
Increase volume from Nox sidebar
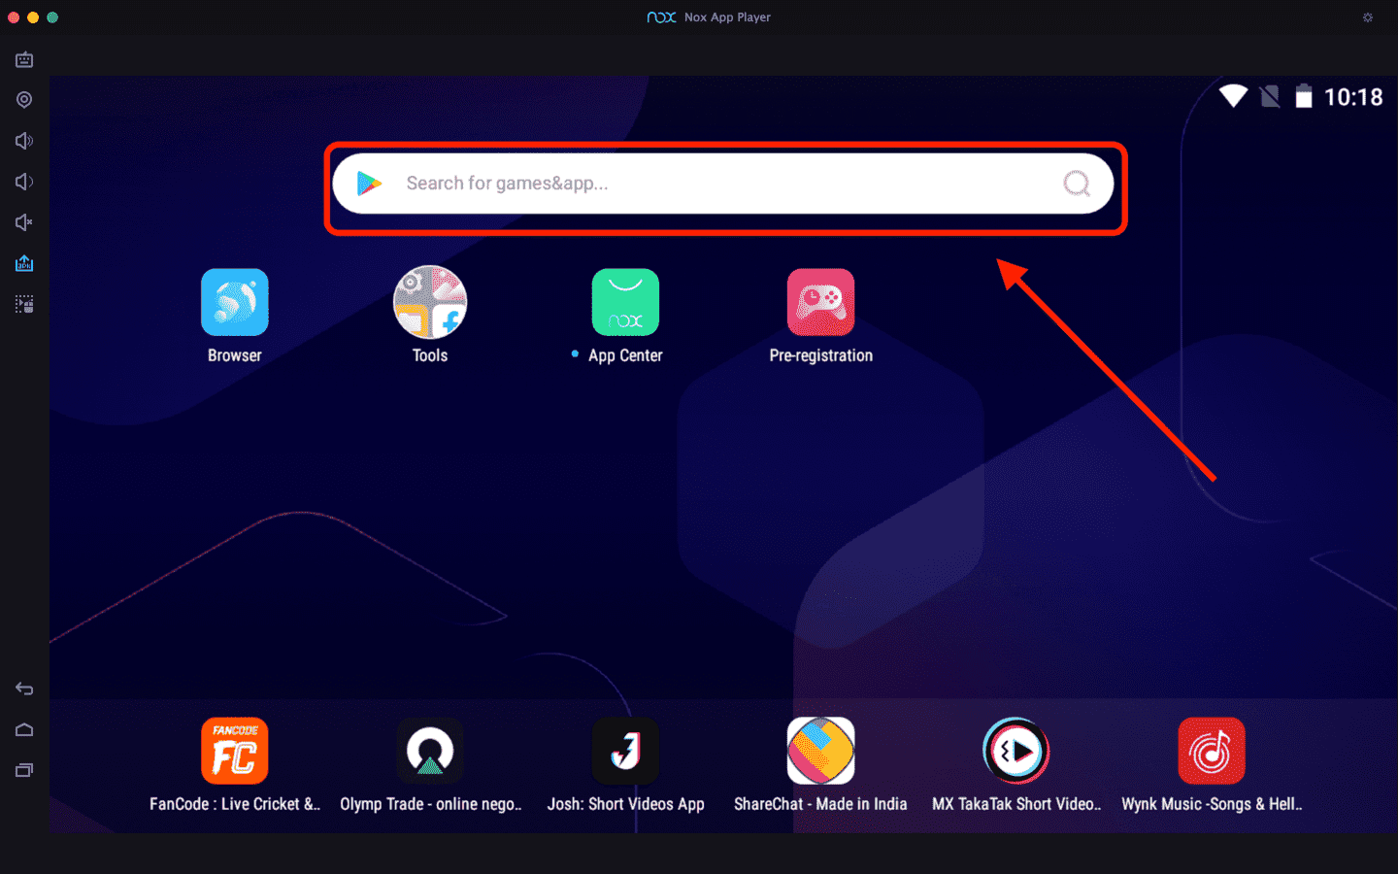click(x=24, y=141)
